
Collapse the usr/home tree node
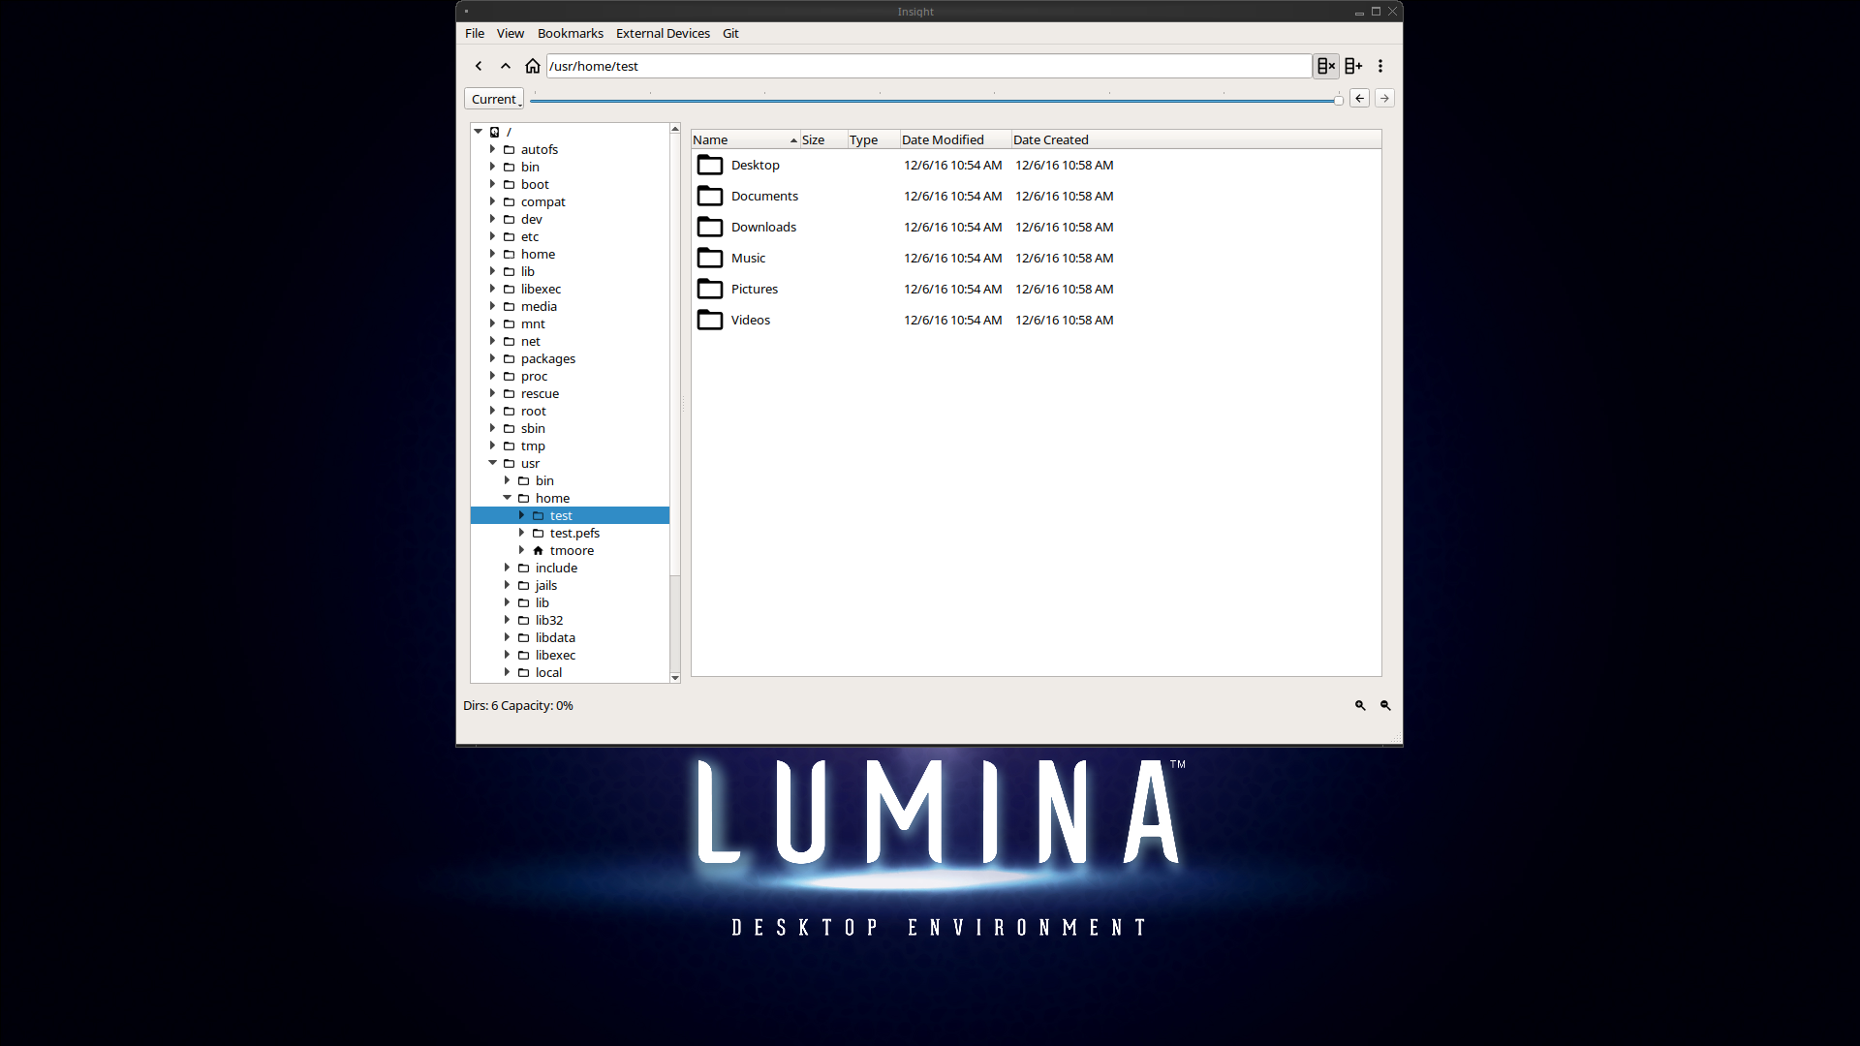507,498
